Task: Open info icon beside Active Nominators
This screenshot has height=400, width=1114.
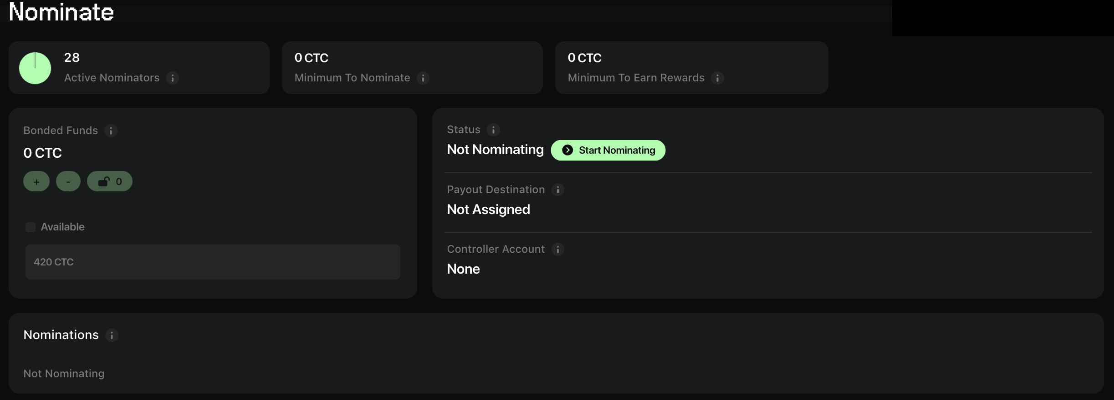Action: coord(173,78)
